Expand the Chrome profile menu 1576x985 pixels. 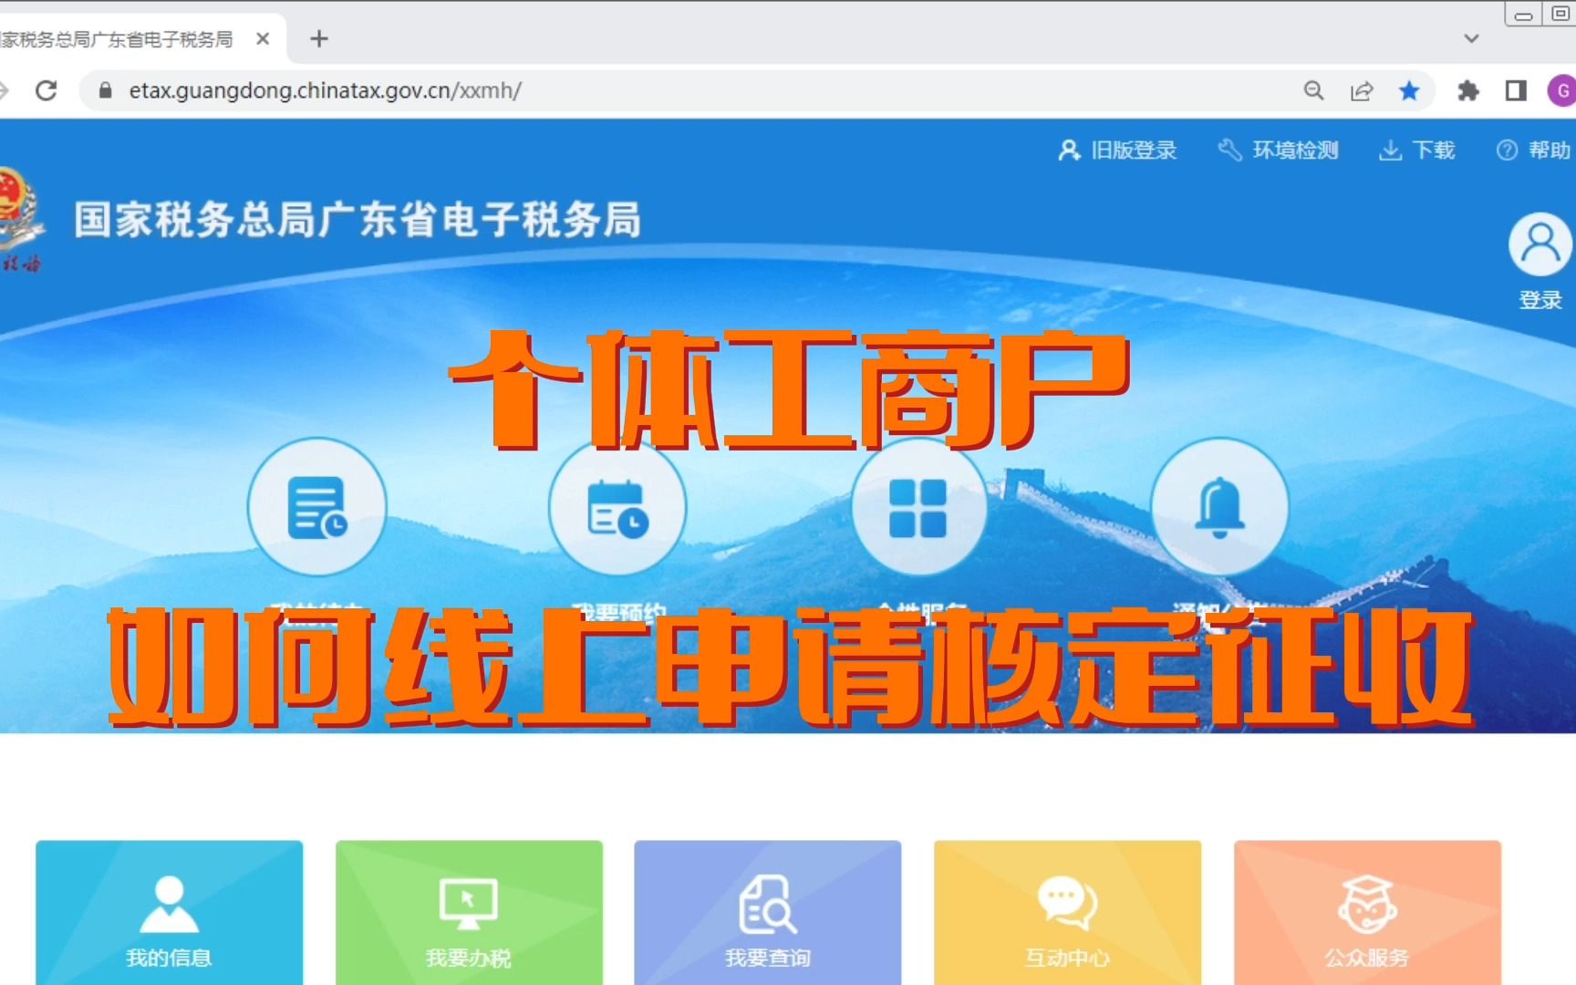(x=1562, y=91)
